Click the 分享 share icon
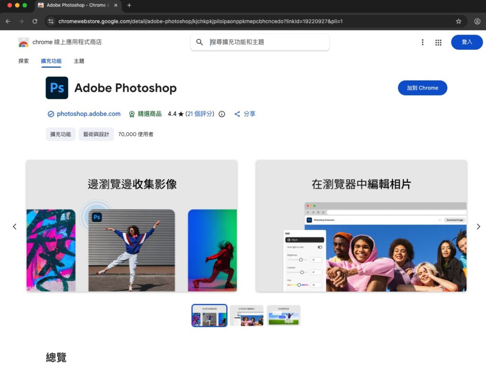Image resolution: width=486 pixels, height=366 pixels. 237,114
